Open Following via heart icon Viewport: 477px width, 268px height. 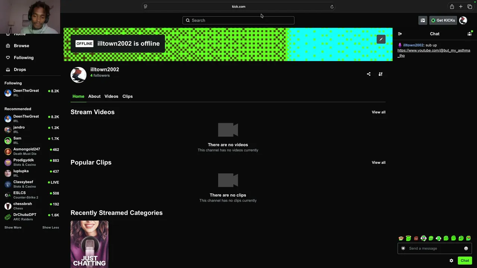click(8, 58)
